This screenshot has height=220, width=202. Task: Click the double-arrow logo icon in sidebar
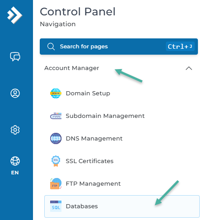point(15,15)
